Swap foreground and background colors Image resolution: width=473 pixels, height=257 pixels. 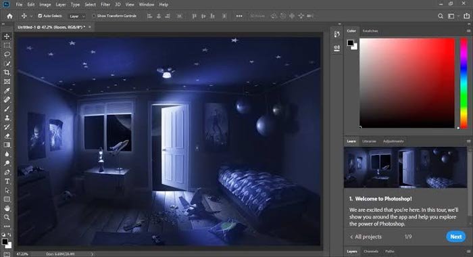click(9, 235)
